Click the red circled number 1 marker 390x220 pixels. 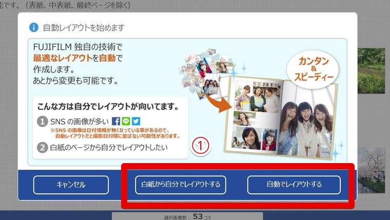201,146
